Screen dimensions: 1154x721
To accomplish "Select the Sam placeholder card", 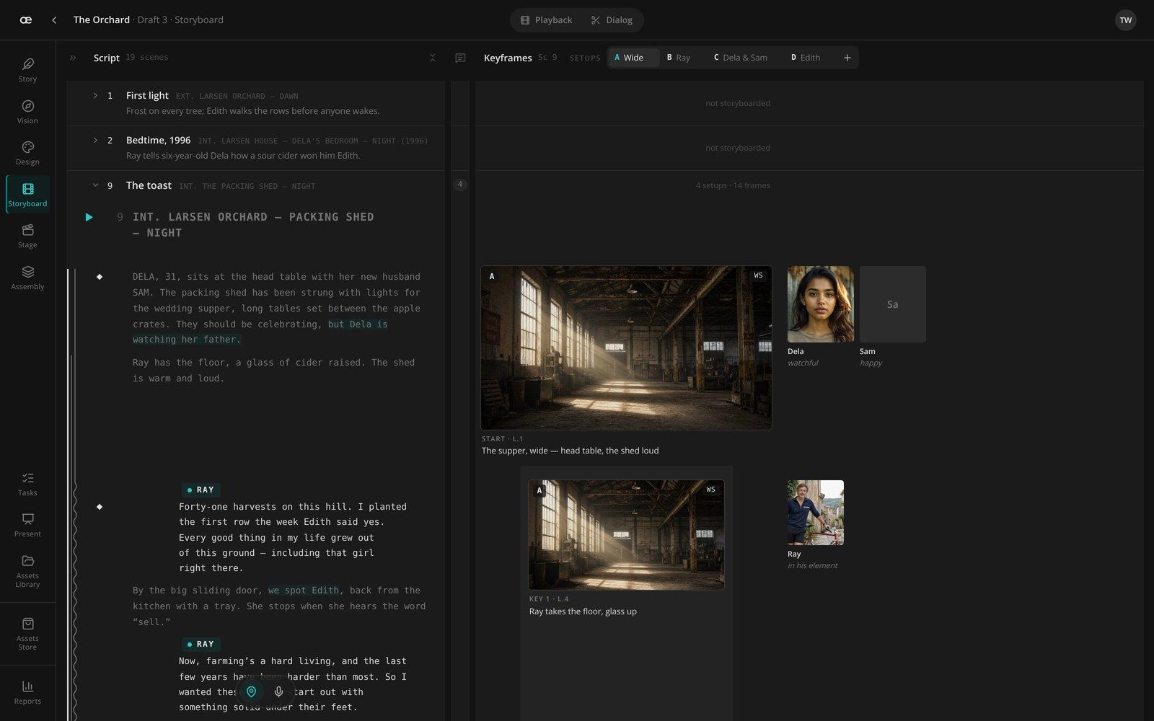I will pyautogui.click(x=892, y=304).
